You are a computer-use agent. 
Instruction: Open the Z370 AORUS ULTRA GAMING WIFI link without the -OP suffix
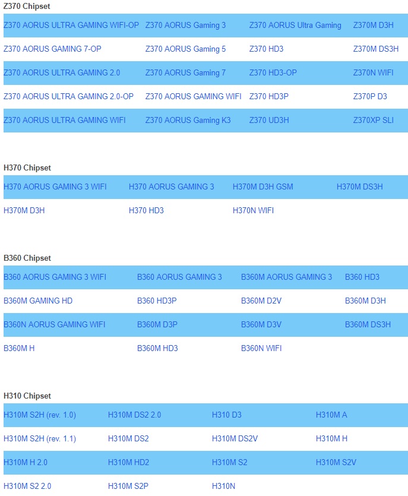tap(65, 120)
